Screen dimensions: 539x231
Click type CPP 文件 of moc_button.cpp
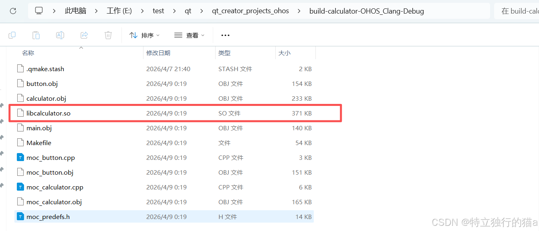pyautogui.click(x=231, y=157)
